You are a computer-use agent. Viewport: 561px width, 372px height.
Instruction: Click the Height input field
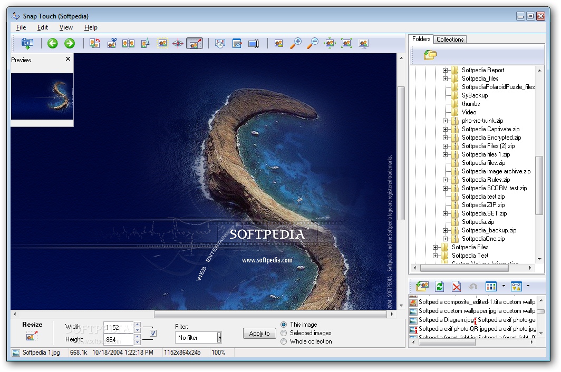coord(119,339)
